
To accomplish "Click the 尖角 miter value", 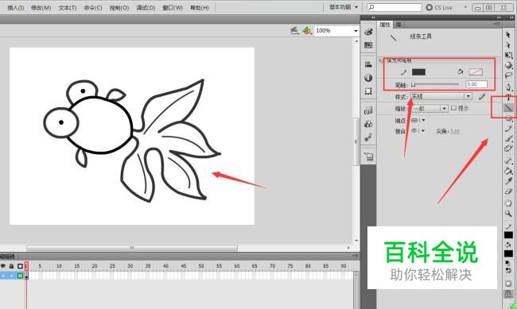I will click(x=455, y=131).
